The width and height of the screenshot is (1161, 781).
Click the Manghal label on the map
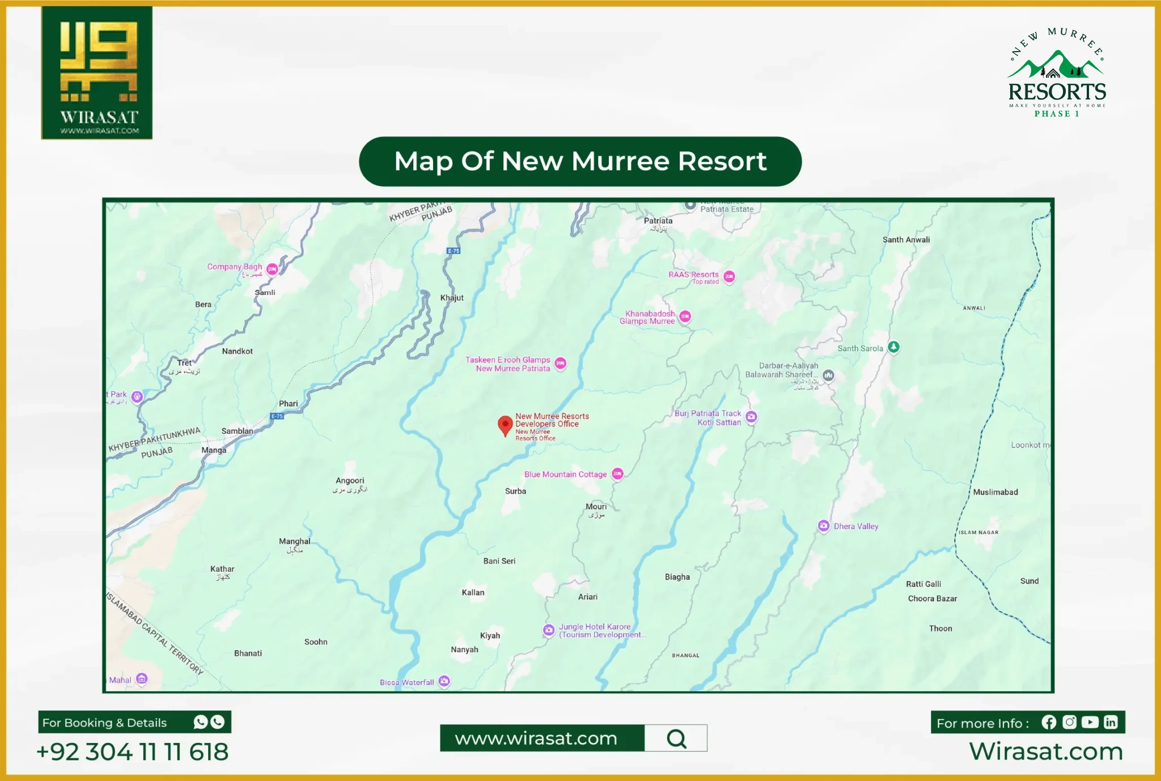click(294, 541)
